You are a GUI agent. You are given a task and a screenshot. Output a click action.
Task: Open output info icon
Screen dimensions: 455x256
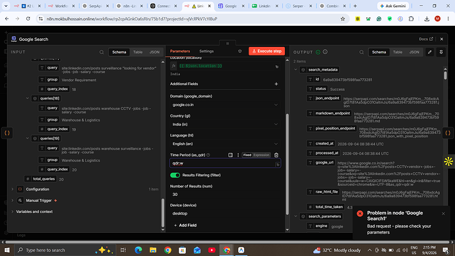tap(325, 52)
